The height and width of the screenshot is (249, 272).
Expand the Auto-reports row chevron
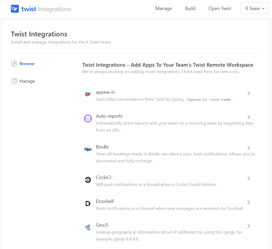(249, 117)
